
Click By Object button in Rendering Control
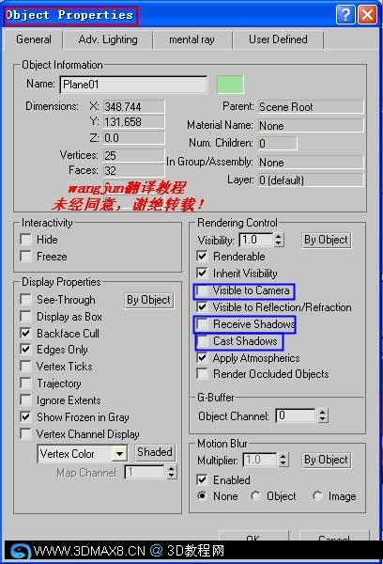[x=326, y=240]
